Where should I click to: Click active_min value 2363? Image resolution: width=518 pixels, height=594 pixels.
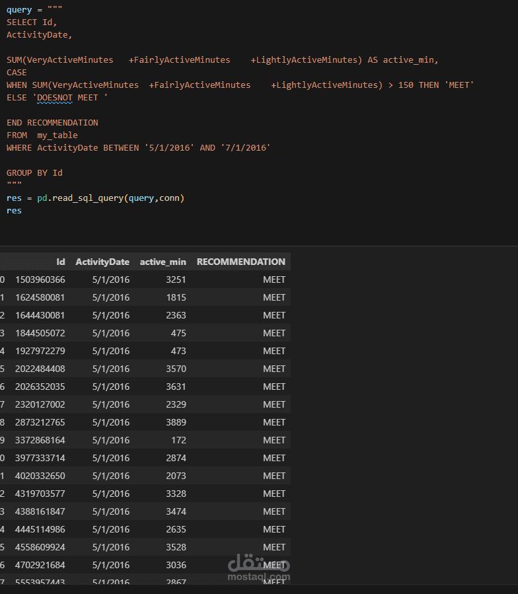click(x=176, y=315)
